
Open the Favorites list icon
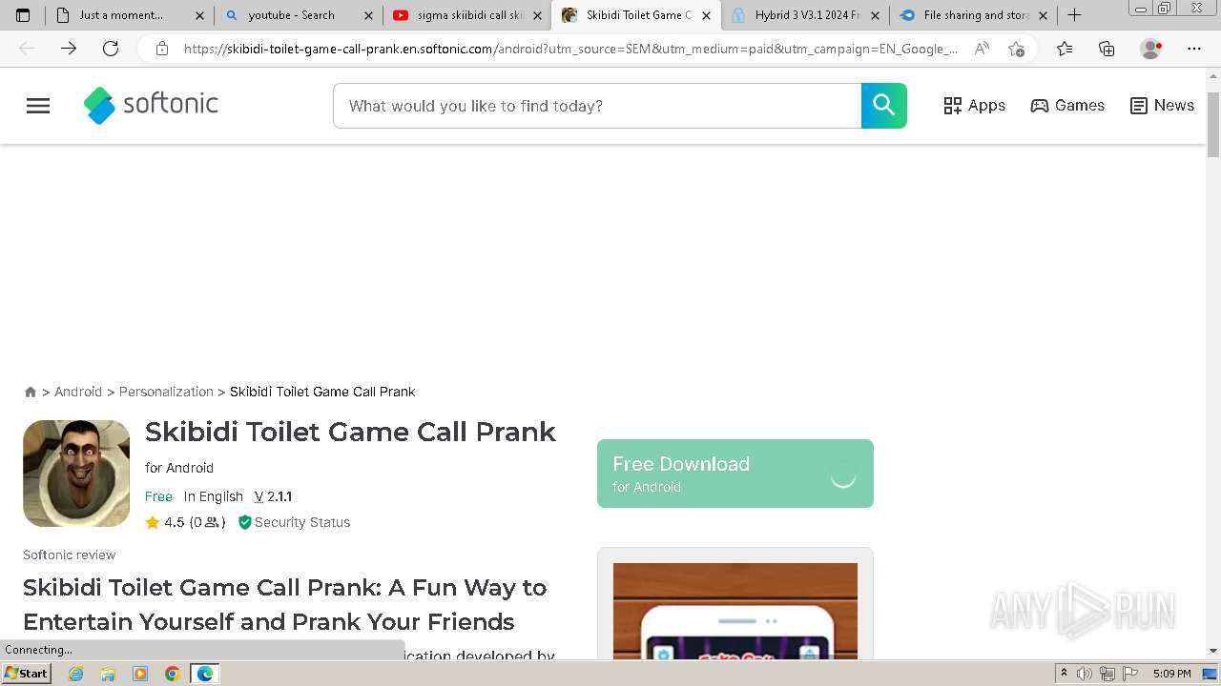coord(1065,49)
